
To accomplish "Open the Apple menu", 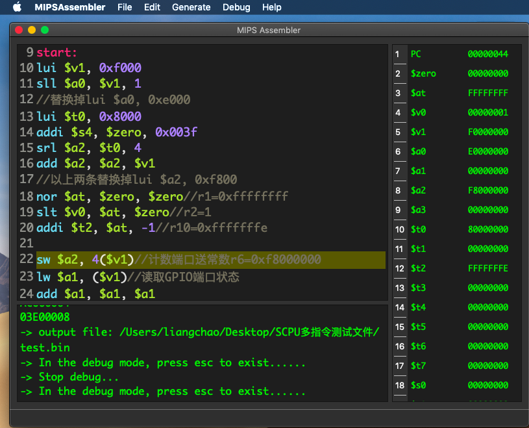I will 18,6.
